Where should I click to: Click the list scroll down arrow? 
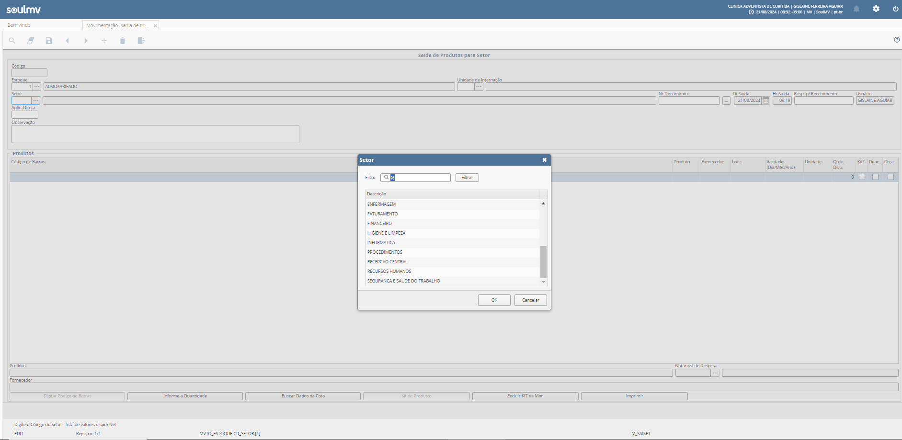click(543, 282)
